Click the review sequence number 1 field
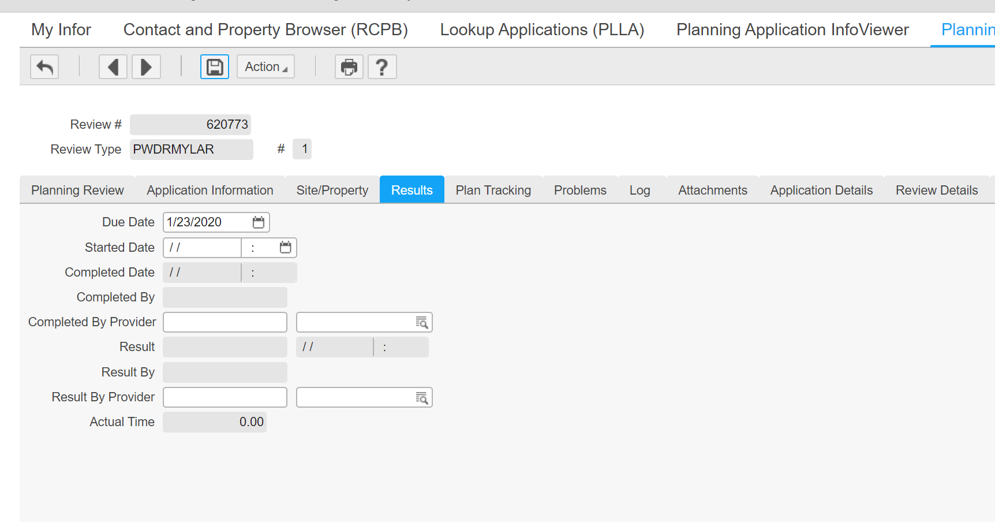The height and width of the screenshot is (522, 995). [x=302, y=149]
